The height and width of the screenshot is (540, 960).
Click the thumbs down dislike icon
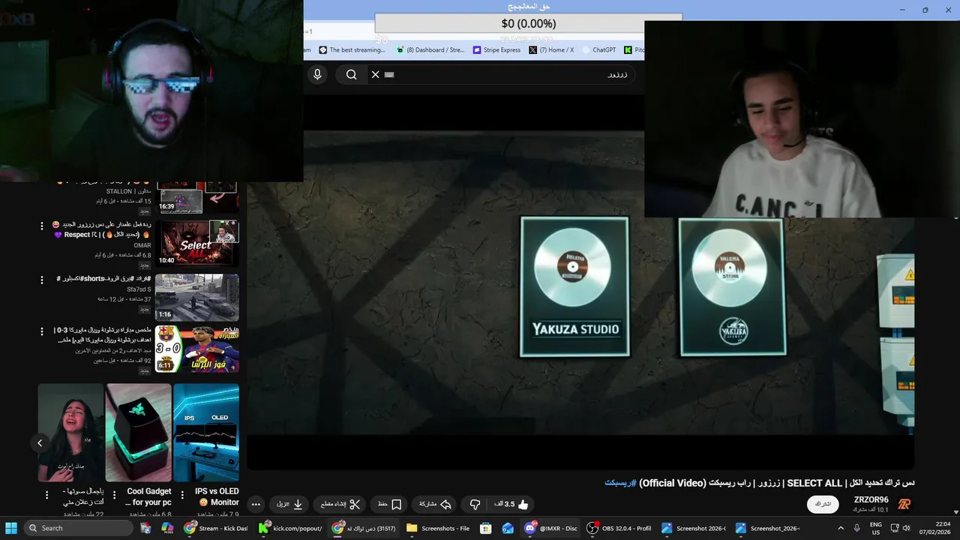pos(475,504)
